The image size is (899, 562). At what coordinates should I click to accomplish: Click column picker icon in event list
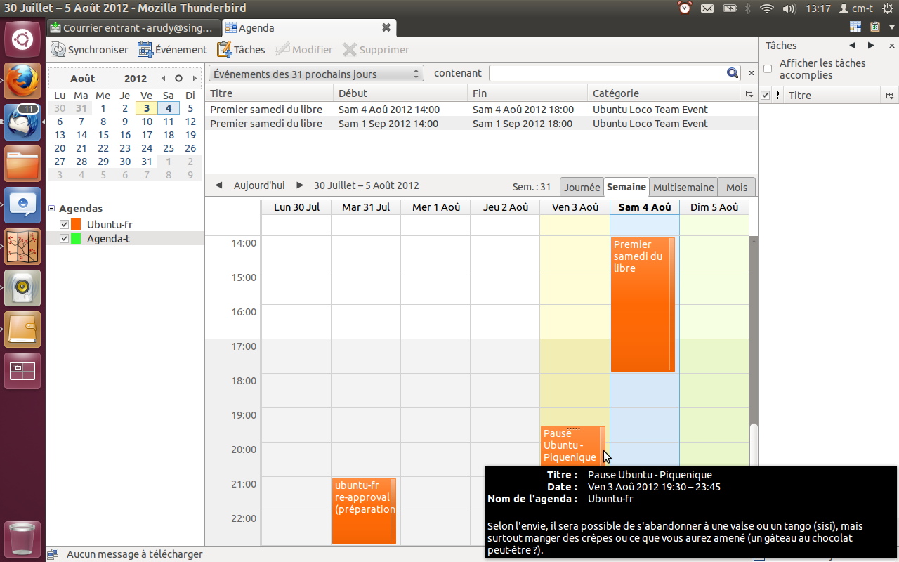749,93
